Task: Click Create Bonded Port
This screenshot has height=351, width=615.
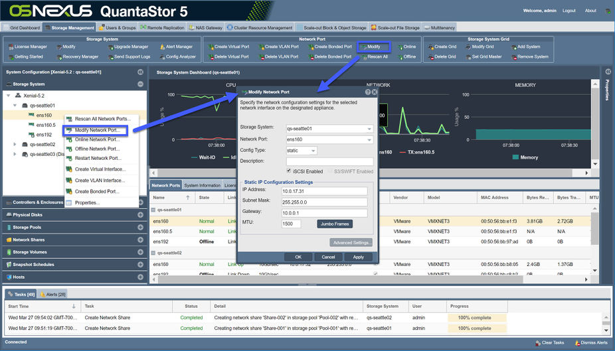Action: pos(330,46)
